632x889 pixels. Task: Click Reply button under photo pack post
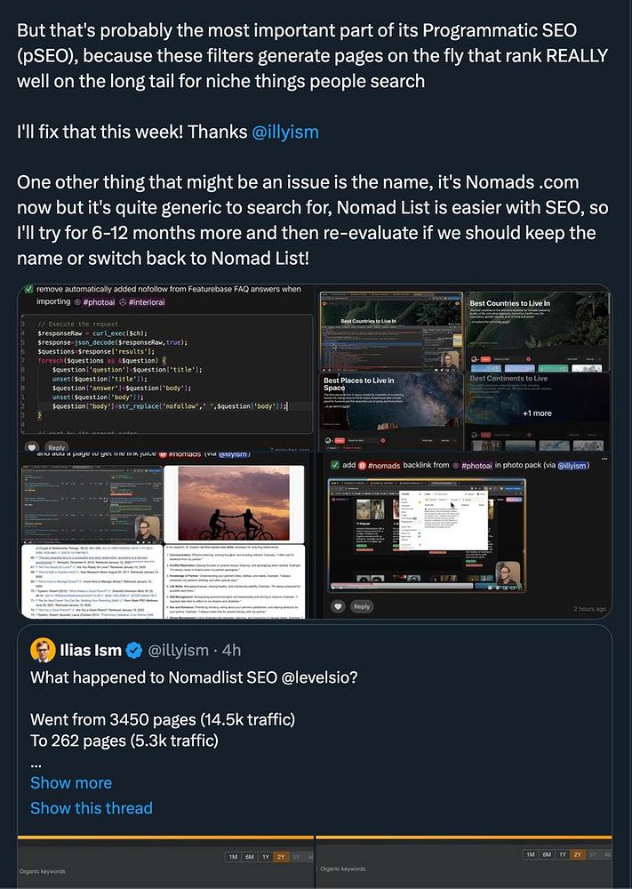tap(362, 606)
